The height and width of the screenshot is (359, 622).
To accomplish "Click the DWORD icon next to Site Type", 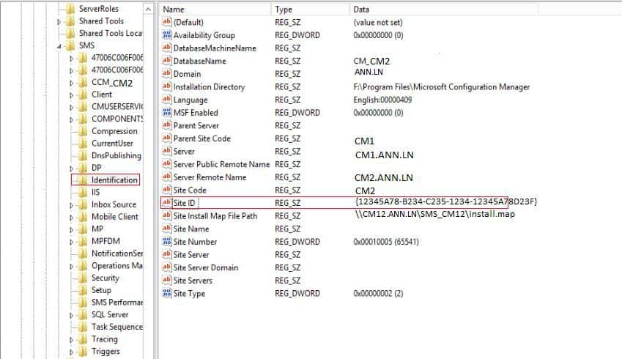I will point(166,293).
